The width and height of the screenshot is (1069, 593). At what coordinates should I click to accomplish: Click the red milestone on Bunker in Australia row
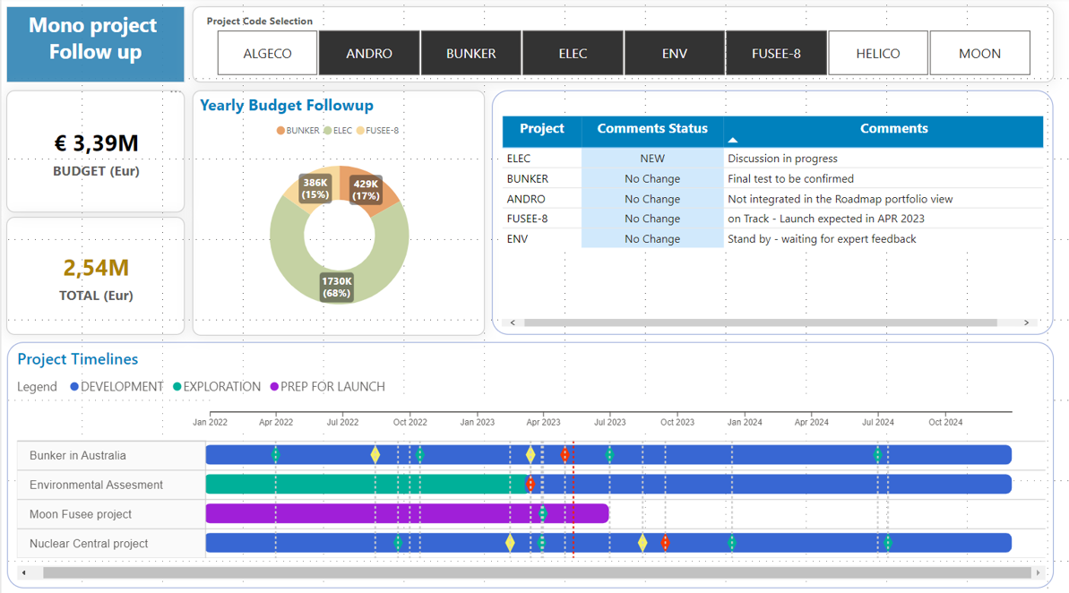coord(565,455)
